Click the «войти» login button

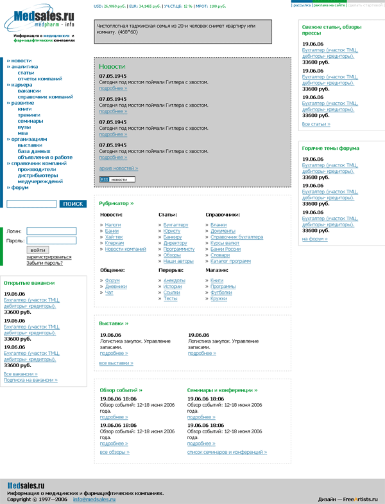click(38, 250)
